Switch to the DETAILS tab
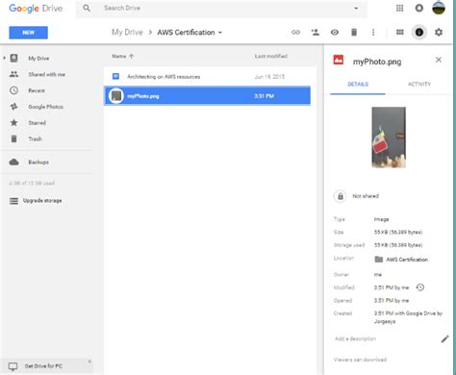This screenshot has height=375, width=456. coord(358,84)
